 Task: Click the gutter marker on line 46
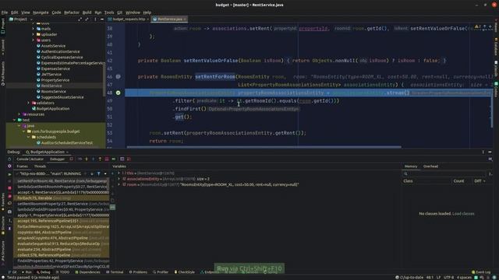coord(118,76)
